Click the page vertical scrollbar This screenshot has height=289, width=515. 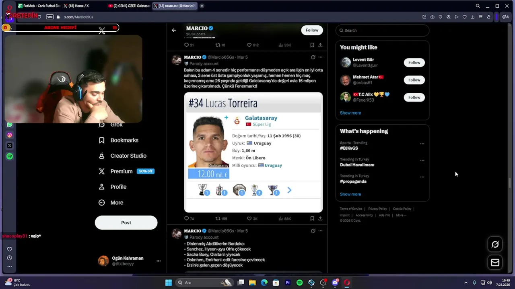point(510,183)
